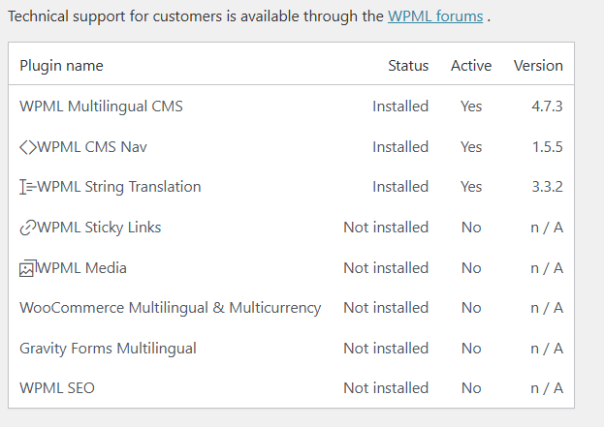Click the WPML SEO plugin name
The height and width of the screenshot is (427, 604).
point(57,388)
